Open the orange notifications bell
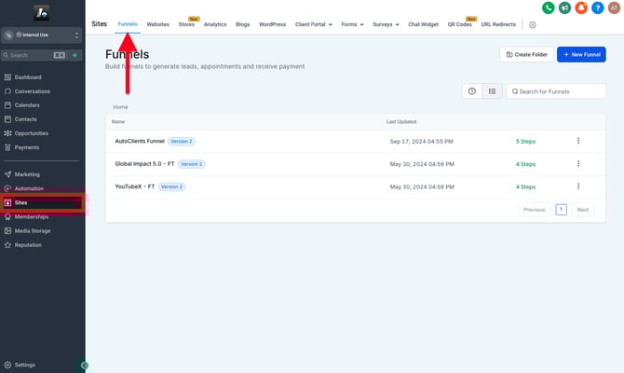This screenshot has height=373, width=624. point(581,7)
